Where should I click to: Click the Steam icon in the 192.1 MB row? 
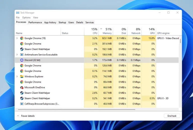(22, 49)
